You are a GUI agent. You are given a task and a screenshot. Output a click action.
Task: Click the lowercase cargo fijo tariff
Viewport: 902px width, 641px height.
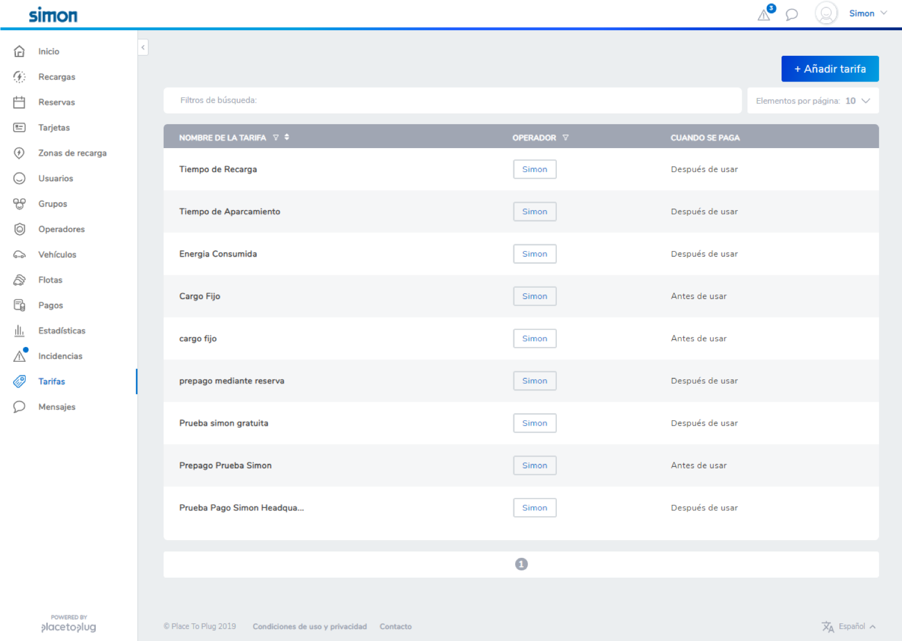[198, 338]
